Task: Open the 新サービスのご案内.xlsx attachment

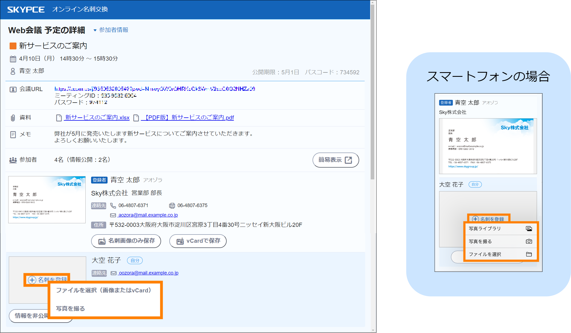Action: pos(97,118)
